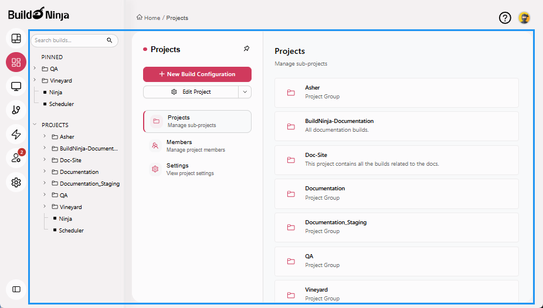Click the help question mark icon
Image resolution: width=543 pixels, height=308 pixels.
[x=505, y=18]
